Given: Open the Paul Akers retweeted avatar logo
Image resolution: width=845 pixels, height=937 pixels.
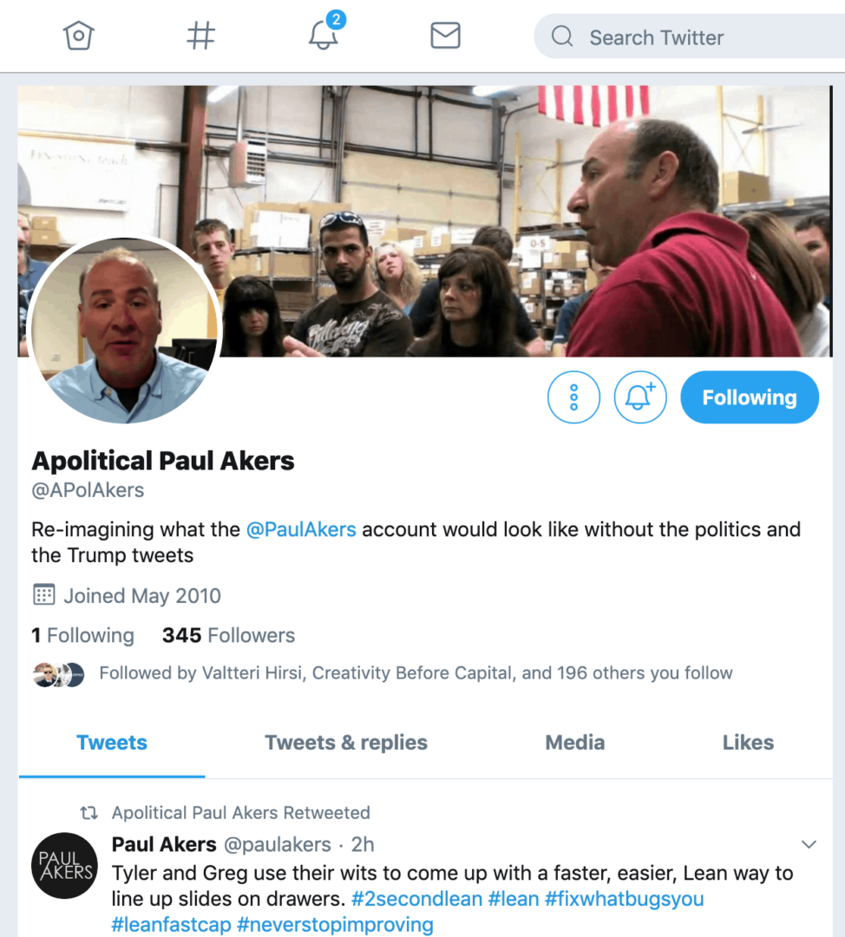Looking at the screenshot, I should [x=64, y=865].
